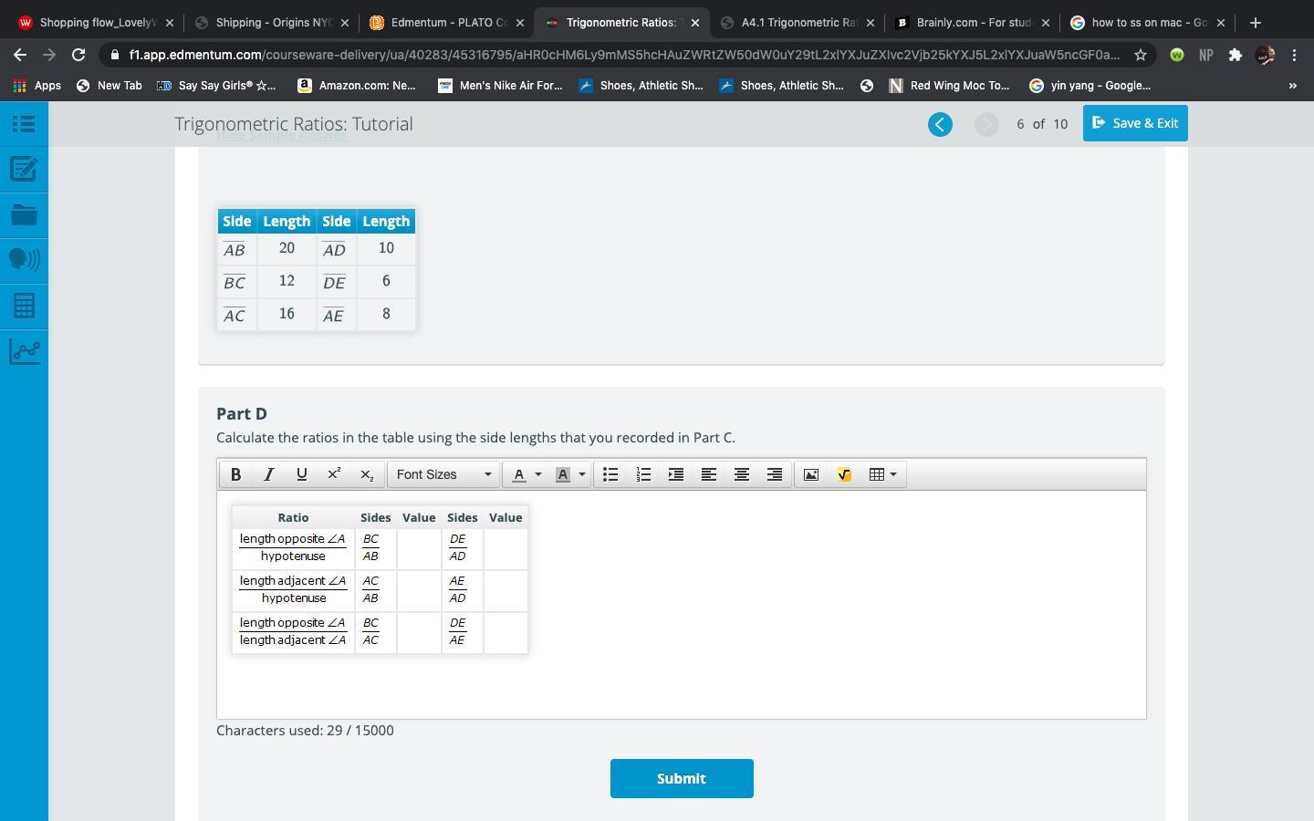Open the table of contents sidebar icon
The height and width of the screenshot is (821, 1314).
(x=24, y=124)
